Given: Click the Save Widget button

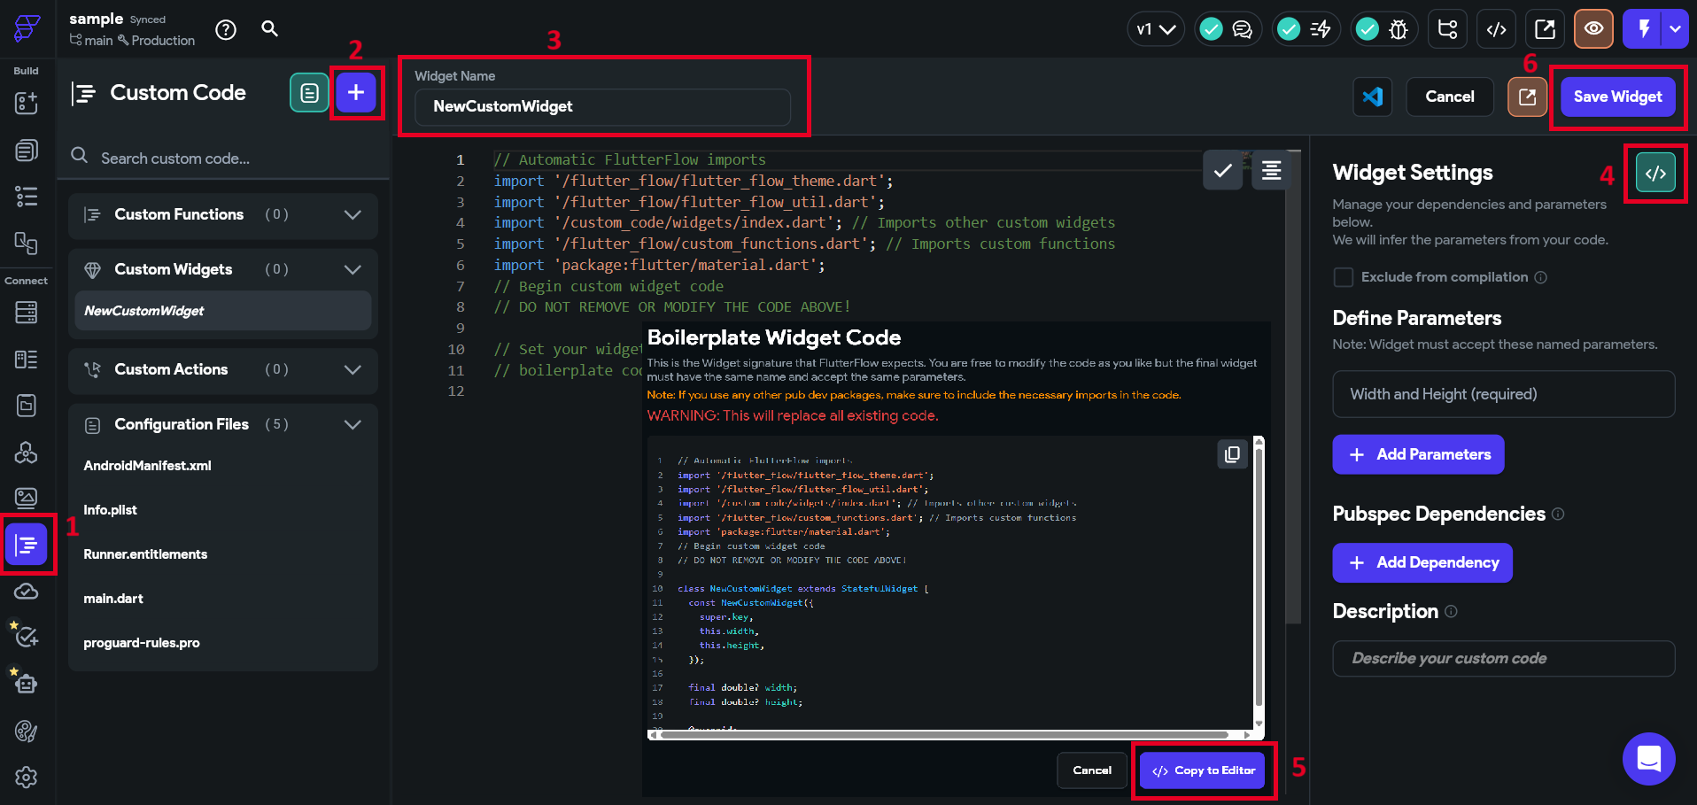Looking at the screenshot, I should click(1616, 97).
